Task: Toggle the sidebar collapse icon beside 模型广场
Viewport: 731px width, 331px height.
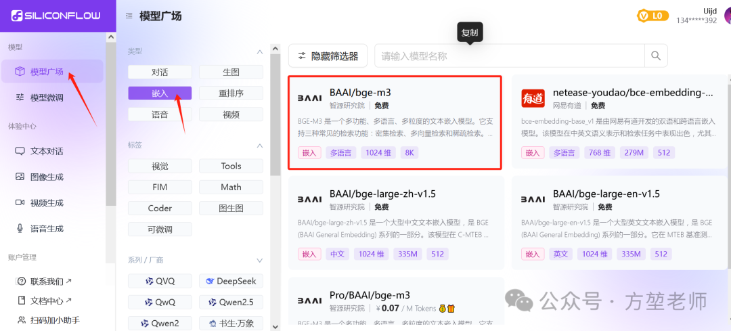Action: (129, 16)
